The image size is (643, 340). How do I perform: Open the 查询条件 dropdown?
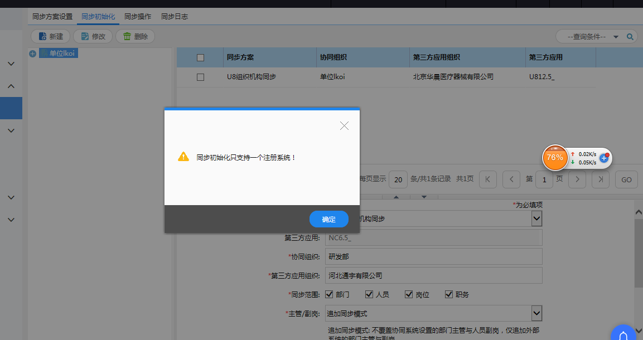592,36
